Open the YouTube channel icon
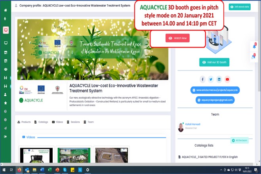Viewport: 261px width, 174px height. [x=227, y=79]
